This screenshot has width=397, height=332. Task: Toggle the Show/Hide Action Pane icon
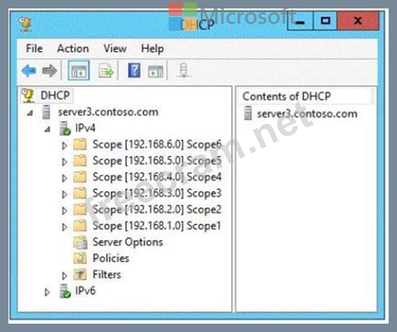155,71
